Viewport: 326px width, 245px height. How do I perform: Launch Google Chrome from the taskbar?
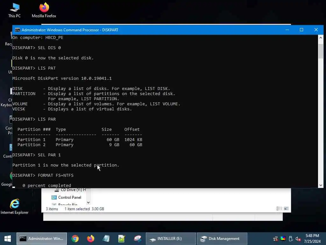[75, 239]
